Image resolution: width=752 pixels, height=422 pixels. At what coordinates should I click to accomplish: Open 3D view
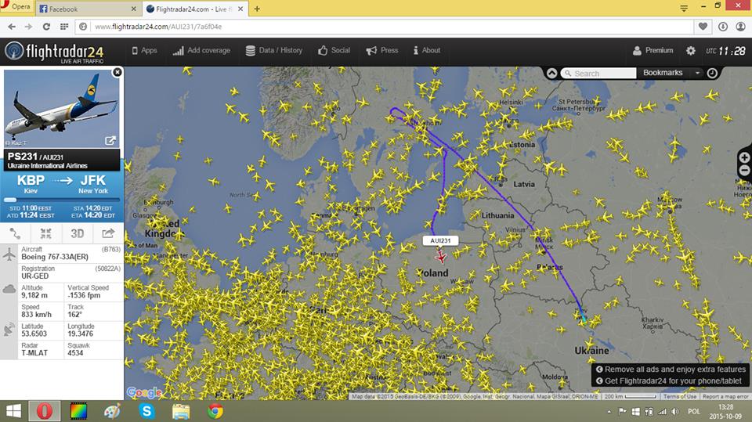[x=78, y=233]
